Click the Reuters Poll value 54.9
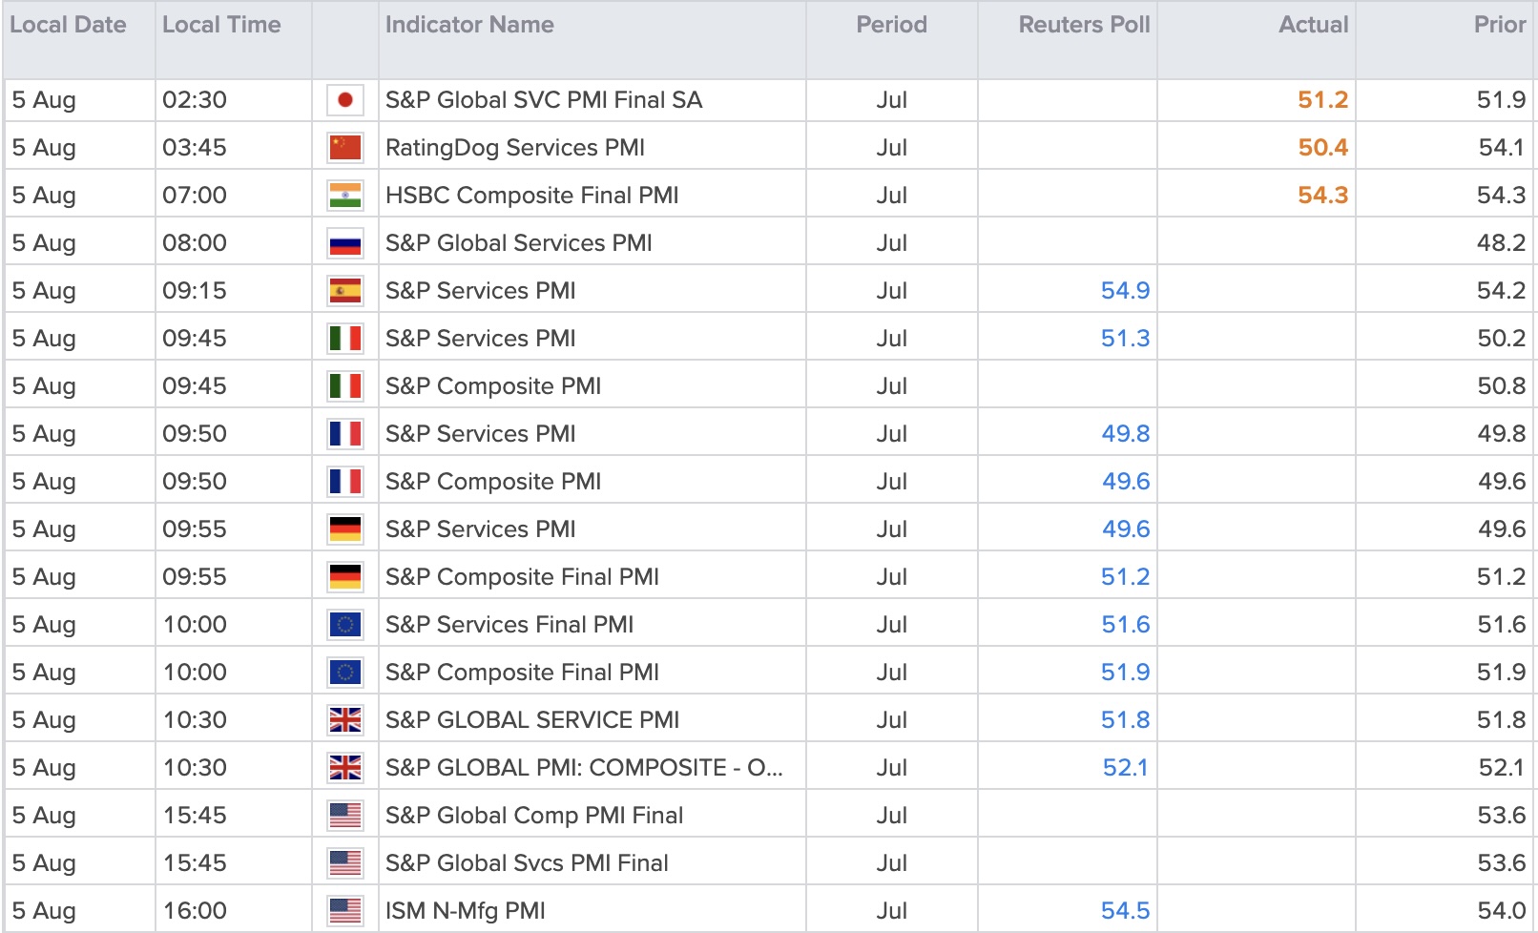Viewport: 1538px width, 933px height. coord(1125,291)
